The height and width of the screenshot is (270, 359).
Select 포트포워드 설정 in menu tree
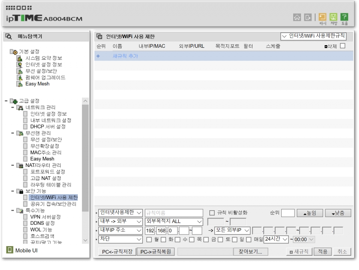[x=47, y=172]
